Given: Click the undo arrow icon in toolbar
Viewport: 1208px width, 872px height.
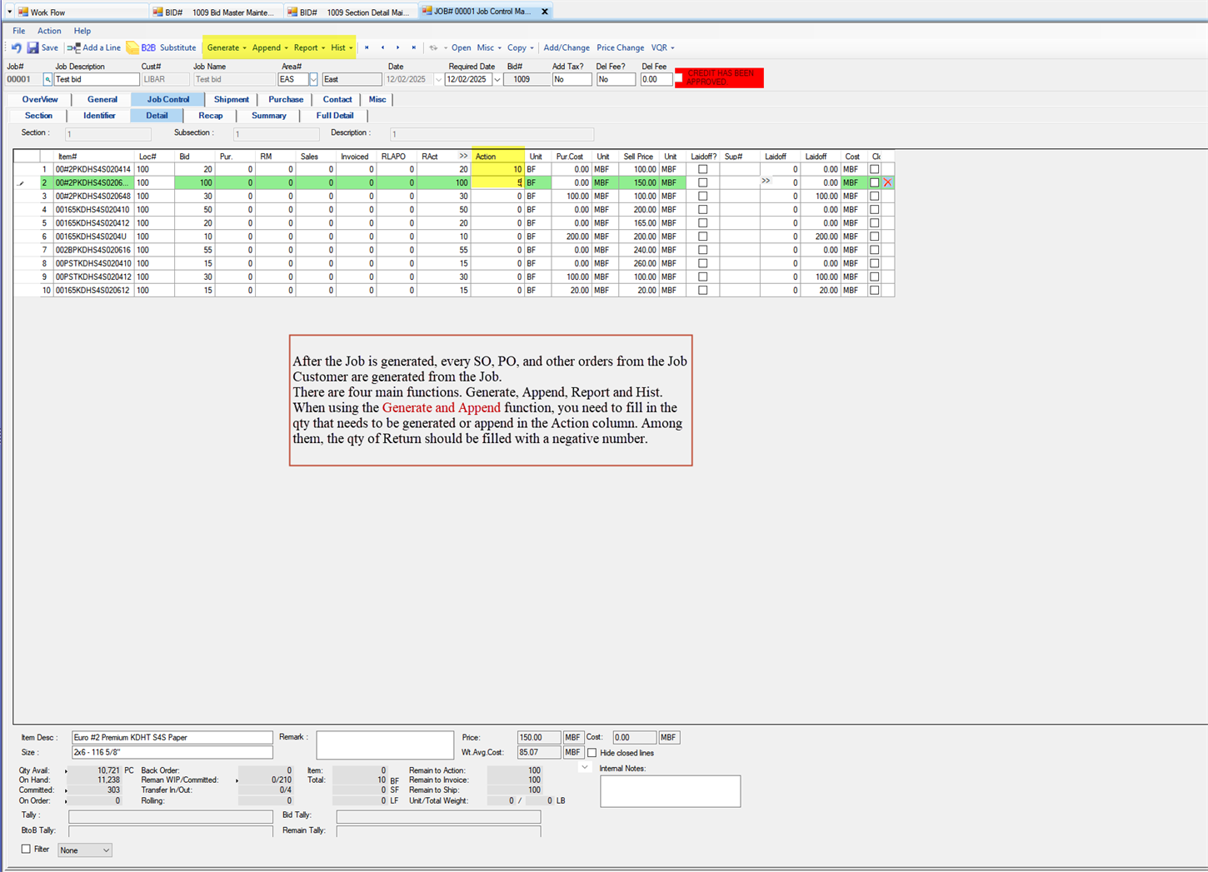Looking at the screenshot, I should tap(17, 48).
